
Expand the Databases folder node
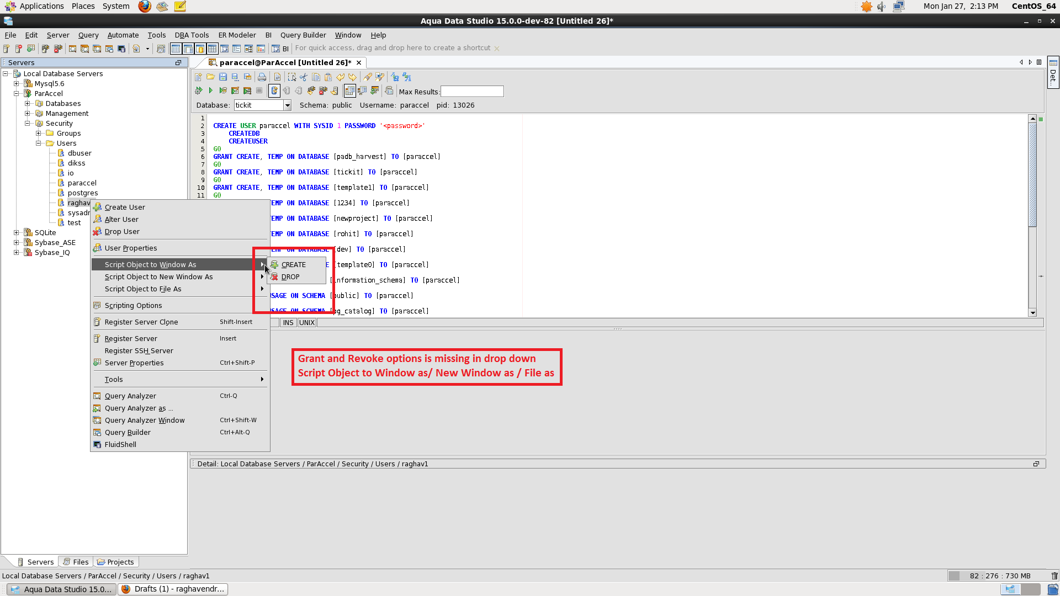[28, 104]
